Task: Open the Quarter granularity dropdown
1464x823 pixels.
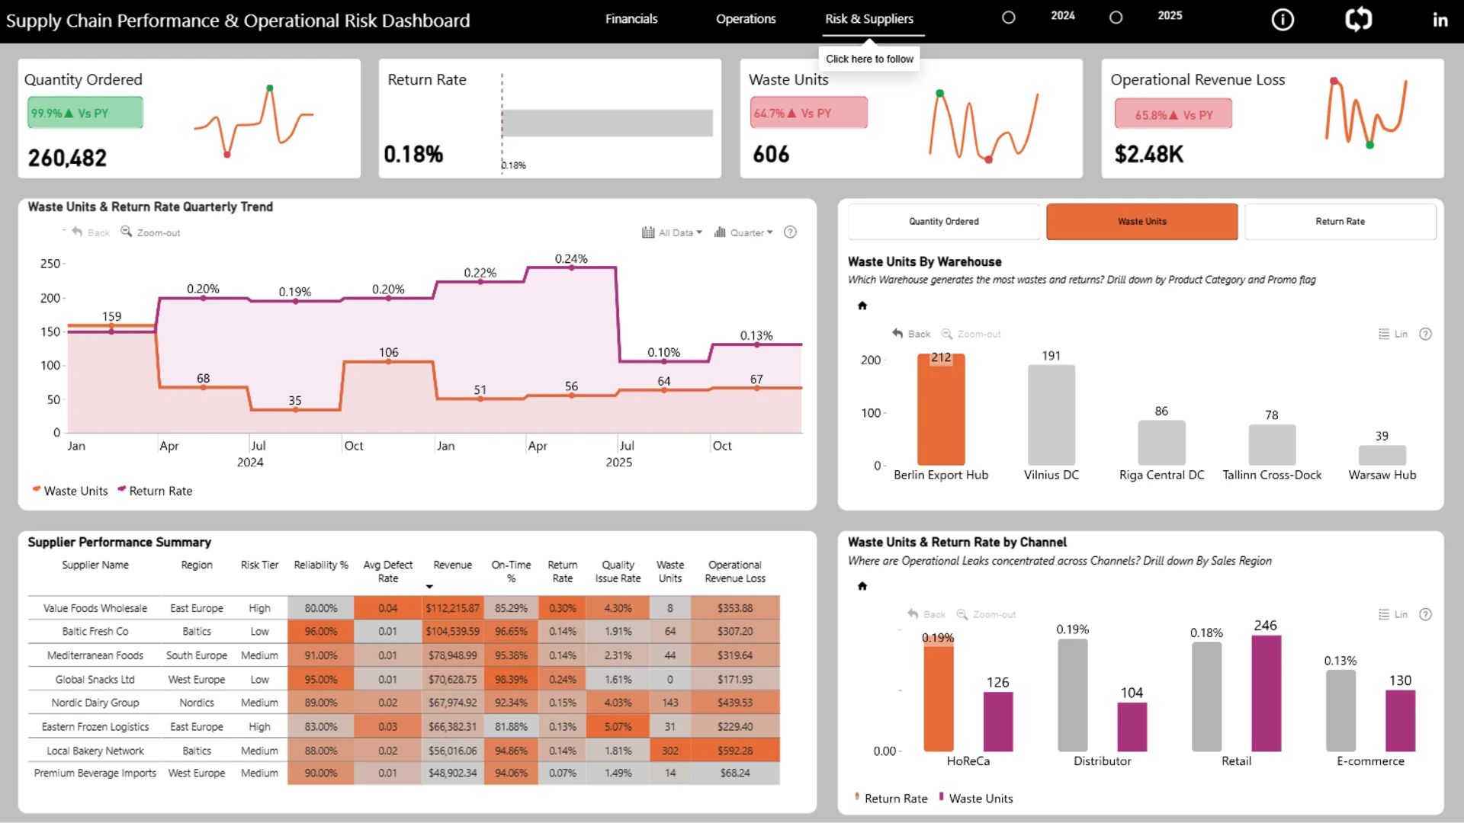Action: (743, 232)
